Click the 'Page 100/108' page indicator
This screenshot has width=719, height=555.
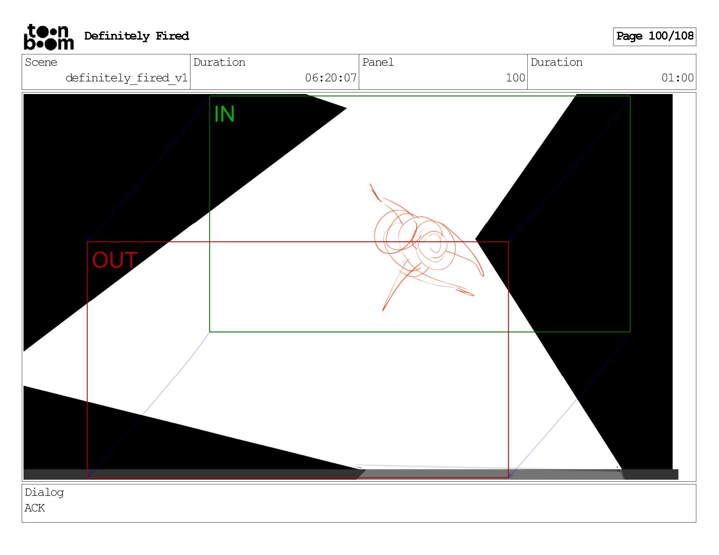pos(654,37)
